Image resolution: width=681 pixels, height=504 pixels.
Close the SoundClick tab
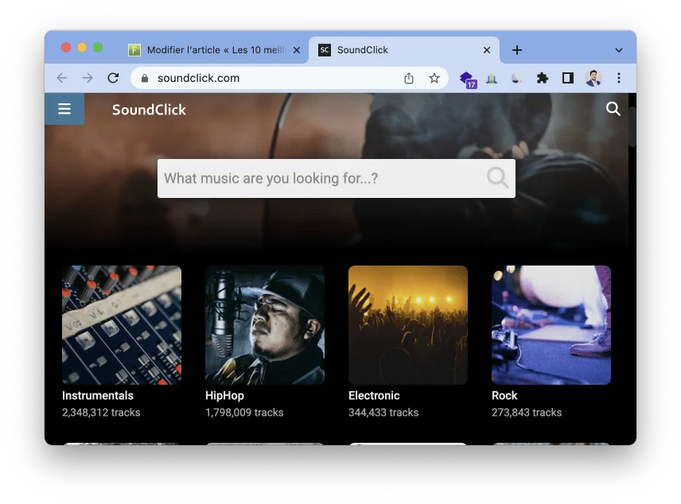(487, 50)
